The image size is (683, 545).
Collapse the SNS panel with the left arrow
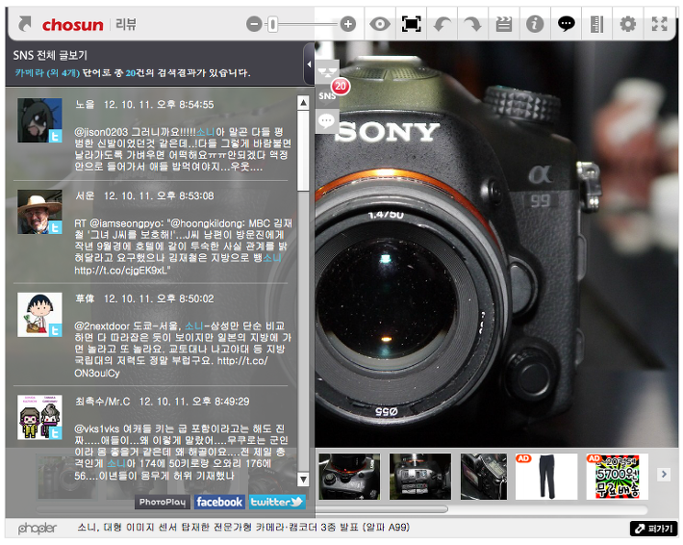pyautogui.click(x=309, y=65)
